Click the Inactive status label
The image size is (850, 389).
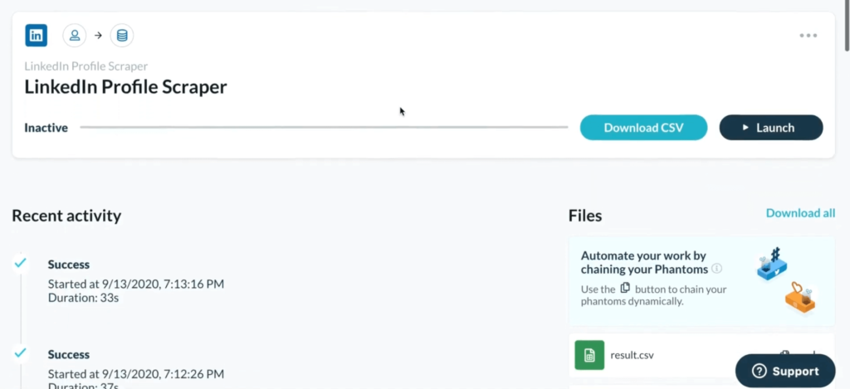pyautogui.click(x=46, y=128)
